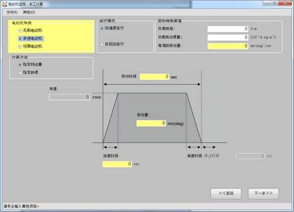
Task: Click the mm(deg)/rev unit label
Action: tap(261, 46)
